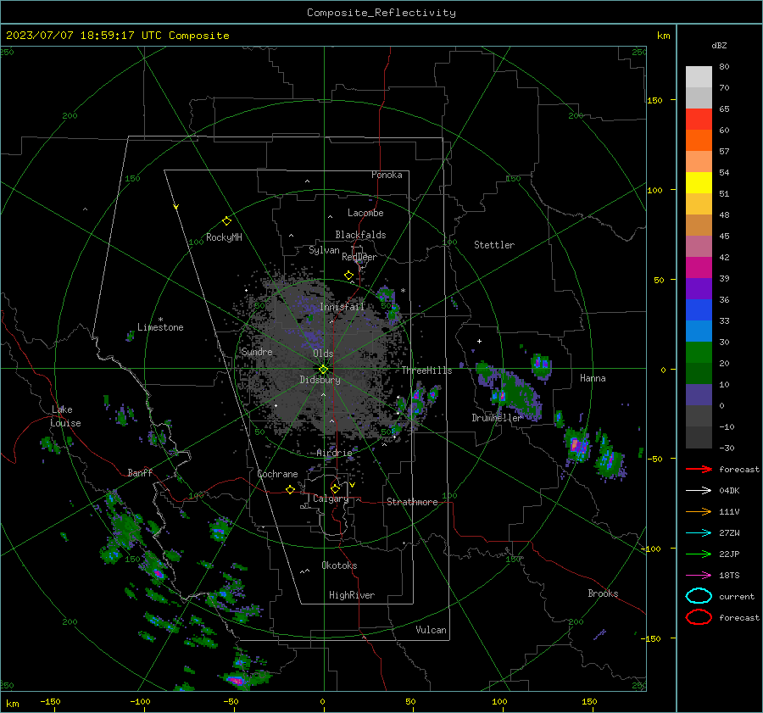Screen dimensions: 763x713
Task: Click the Sundre map label
Action: (257, 351)
